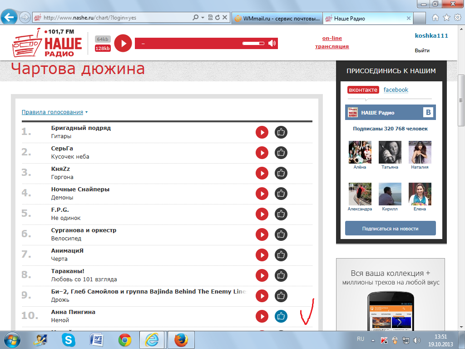Stop loading page X icon
This screenshot has width=465, height=349.
tap(225, 18)
